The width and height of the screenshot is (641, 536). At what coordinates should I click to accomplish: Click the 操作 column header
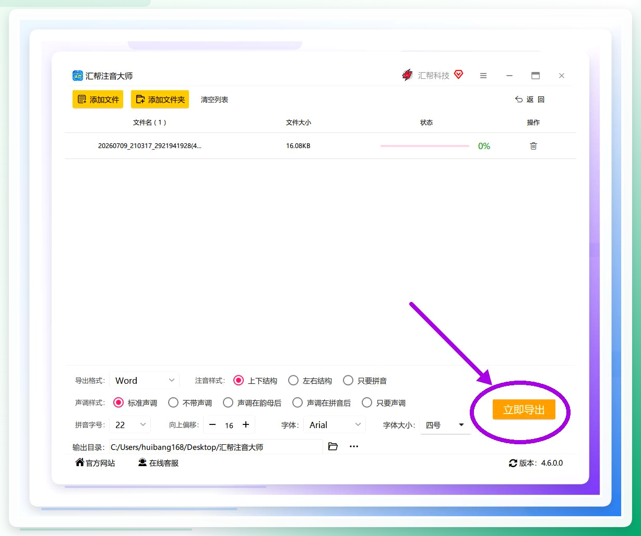tap(533, 123)
